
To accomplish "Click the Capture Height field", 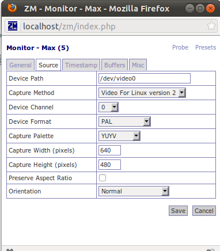I will 109,165.
